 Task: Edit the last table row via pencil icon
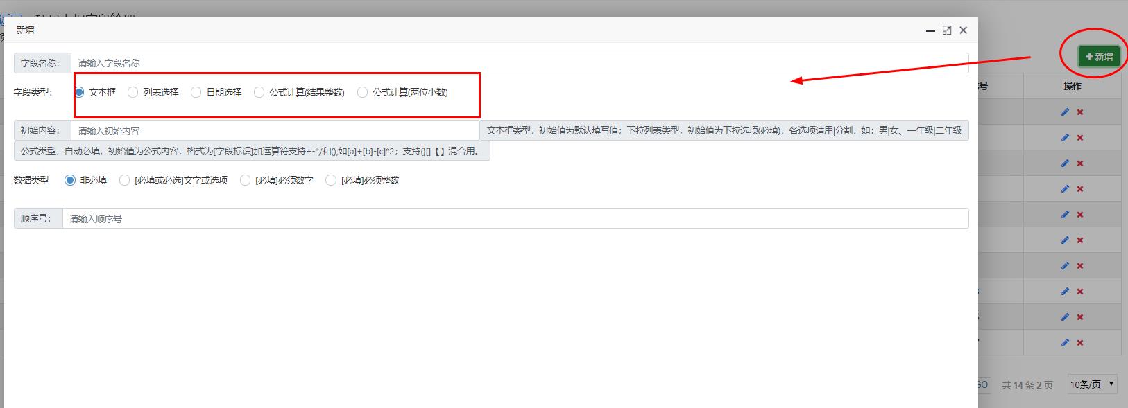(x=1065, y=343)
